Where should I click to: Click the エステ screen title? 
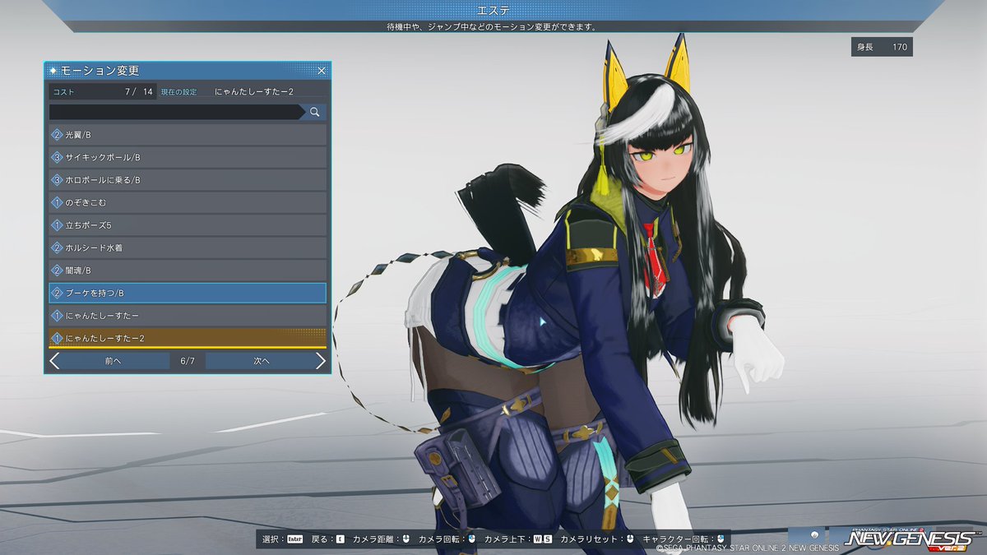pos(493,10)
